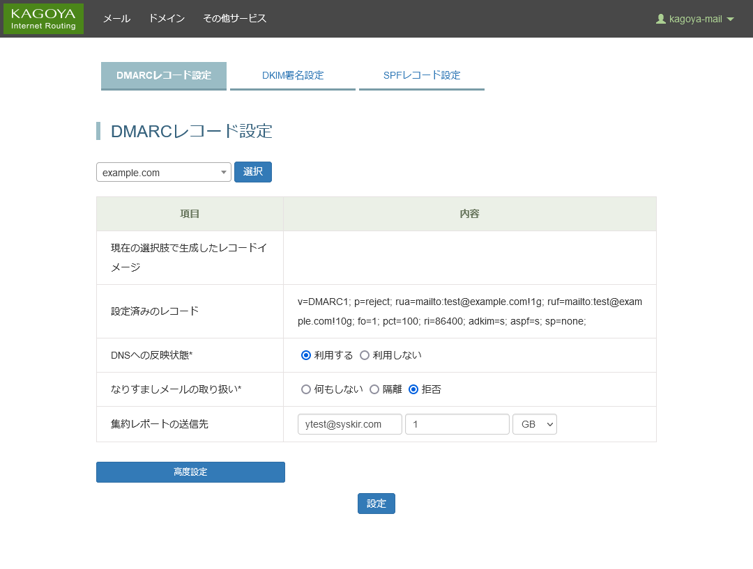
Task: Click the 高度設定 button
Action: pyautogui.click(x=190, y=472)
